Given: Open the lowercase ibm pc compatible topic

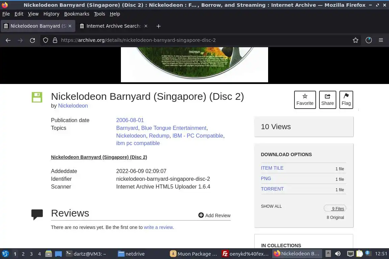Looking at the screenshot, I should [138, 143].
